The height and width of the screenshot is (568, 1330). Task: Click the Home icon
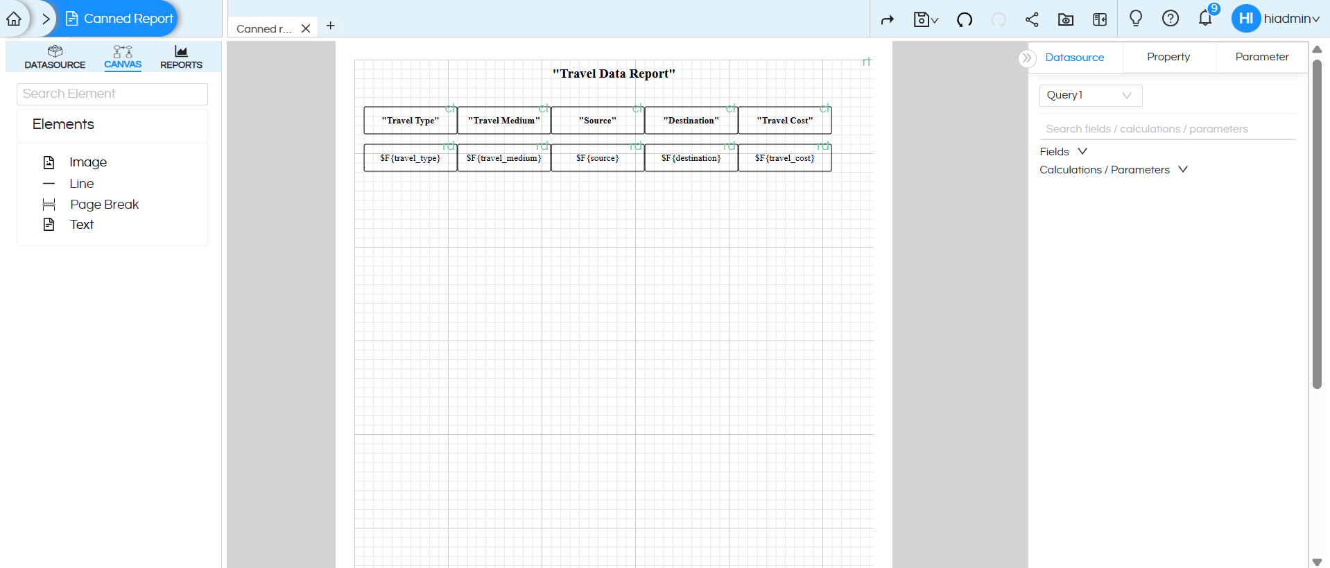click(14, 19)
